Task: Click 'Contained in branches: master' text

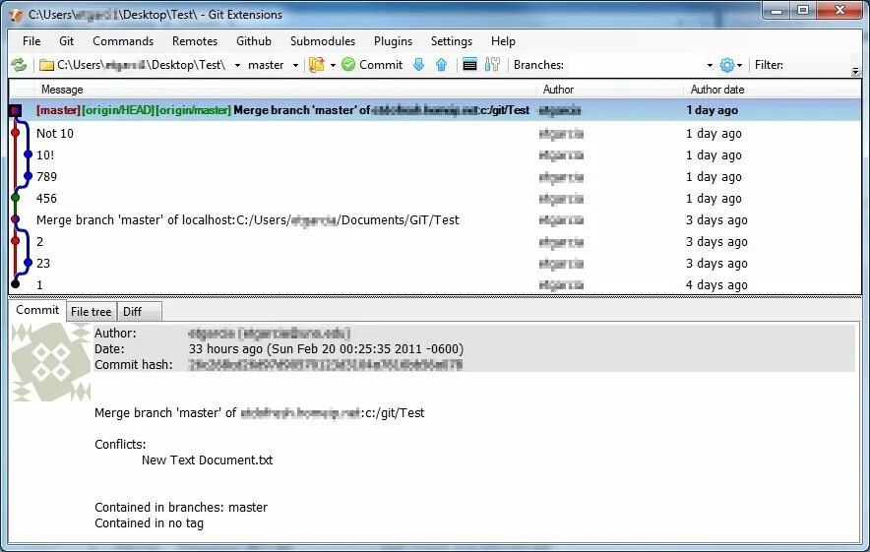Action: click(181, 507)
